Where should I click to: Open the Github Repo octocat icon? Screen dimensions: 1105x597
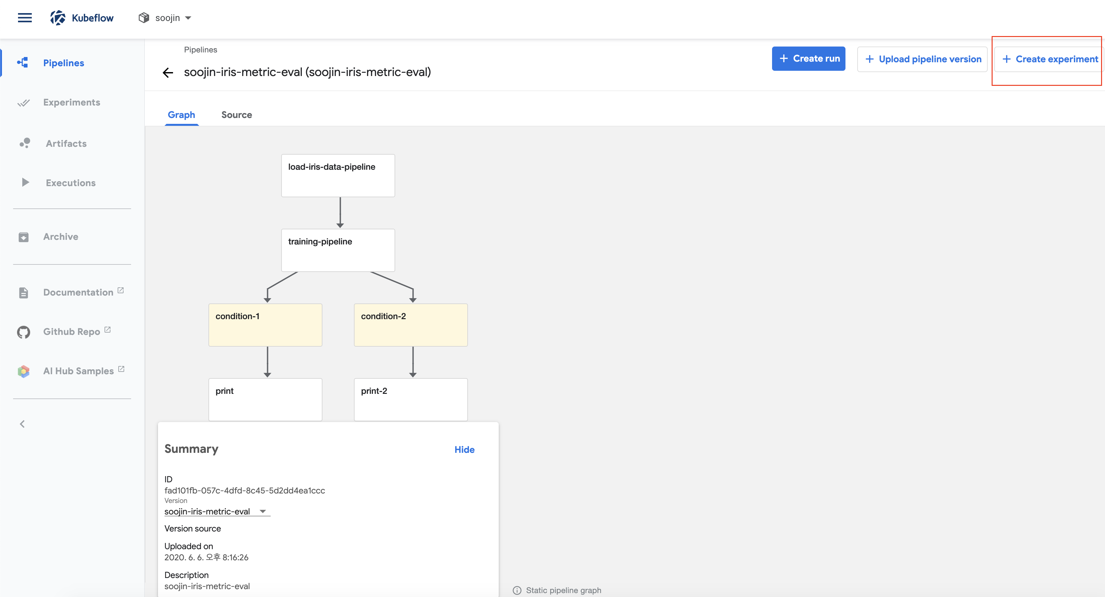24,332
